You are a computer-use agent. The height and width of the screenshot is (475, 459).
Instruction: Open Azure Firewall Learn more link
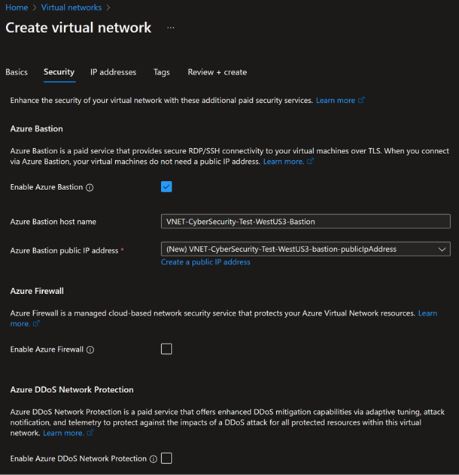427,313
